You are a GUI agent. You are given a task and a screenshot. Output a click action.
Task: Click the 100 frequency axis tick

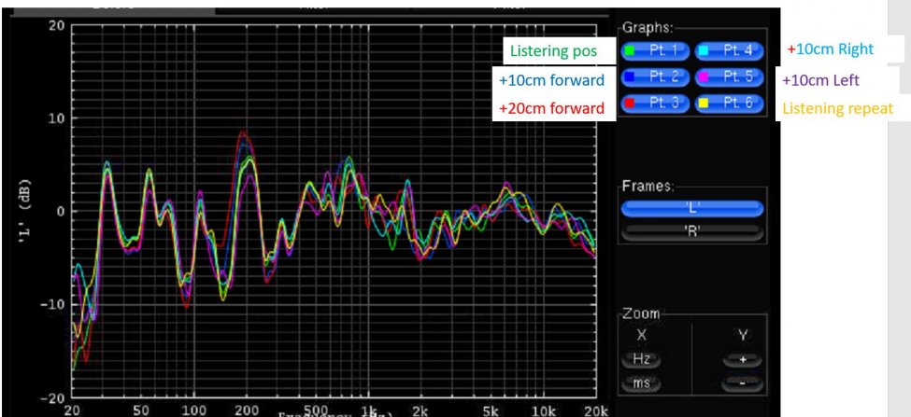[193, 410]
